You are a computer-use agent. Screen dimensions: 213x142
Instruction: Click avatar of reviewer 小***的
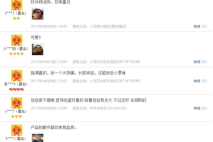point(17,40)
